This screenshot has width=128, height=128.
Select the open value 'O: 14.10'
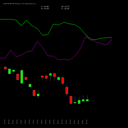45,9
